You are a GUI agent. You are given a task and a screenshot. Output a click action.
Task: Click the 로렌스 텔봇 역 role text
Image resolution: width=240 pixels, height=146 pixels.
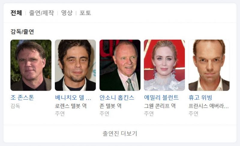tap(71, 106)
